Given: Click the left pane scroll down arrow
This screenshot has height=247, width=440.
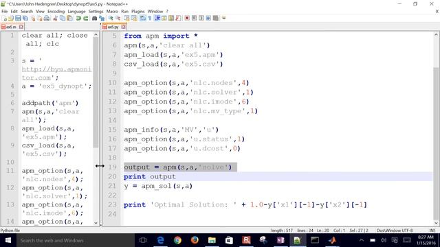Looking at the screenshot, I should [96, 223].
